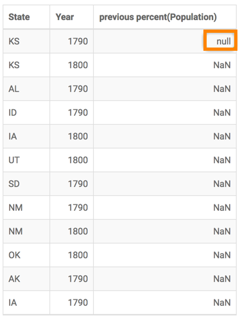This screenshot has width=240, height=320.
Task: Select the OK state cell
Action: point(26,255)
